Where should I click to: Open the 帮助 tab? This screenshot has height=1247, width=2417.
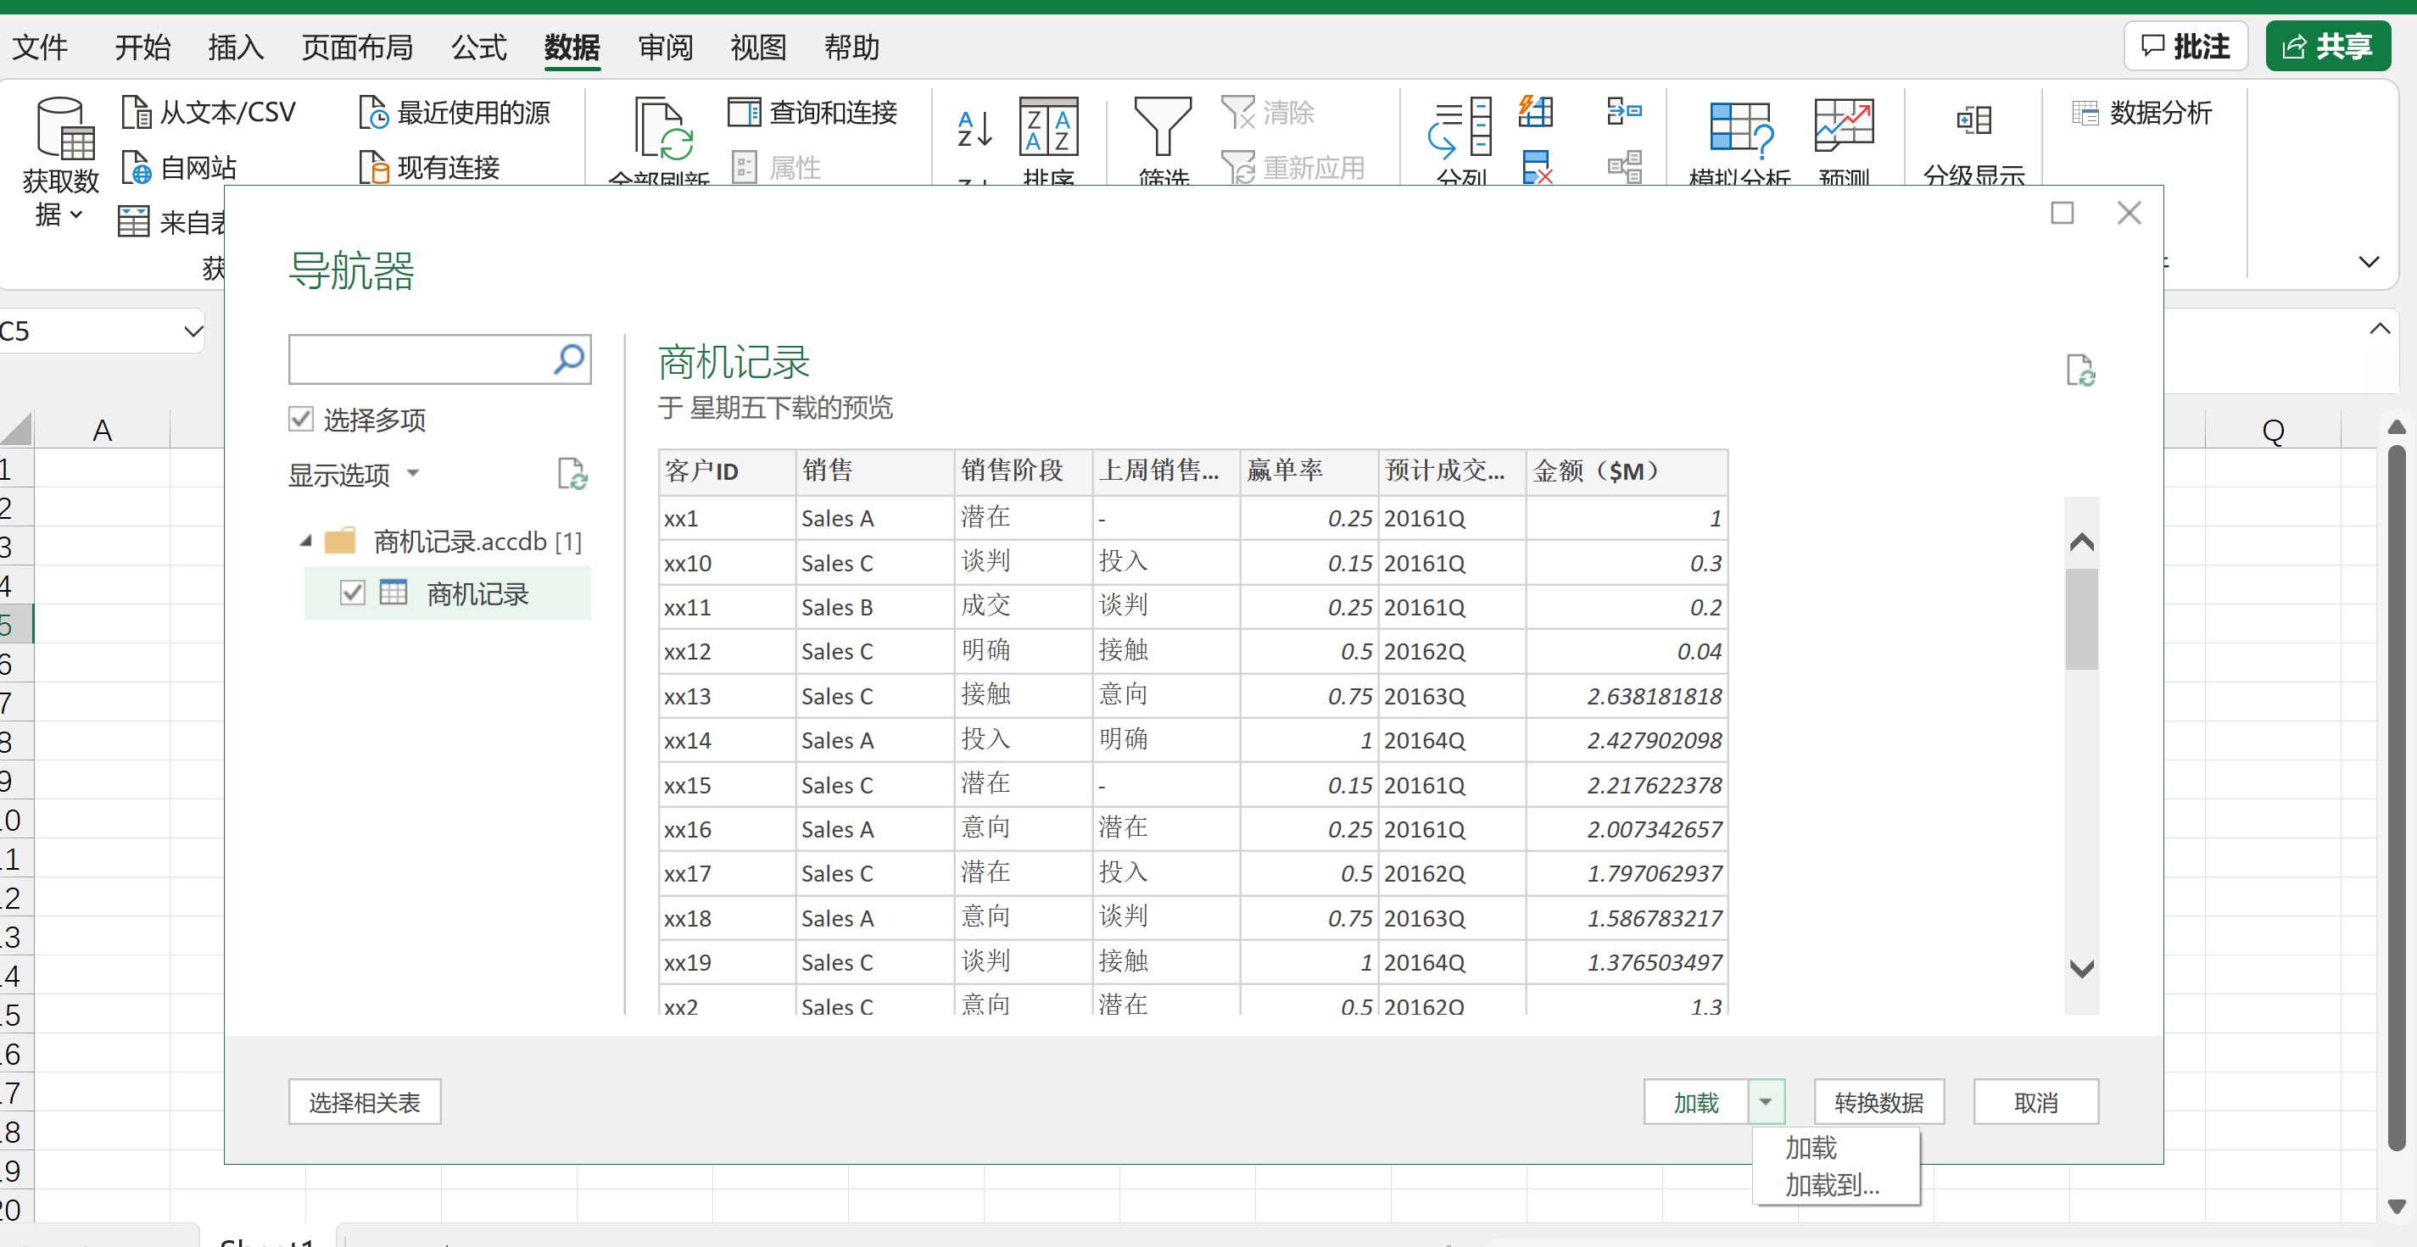click(851, 47)
